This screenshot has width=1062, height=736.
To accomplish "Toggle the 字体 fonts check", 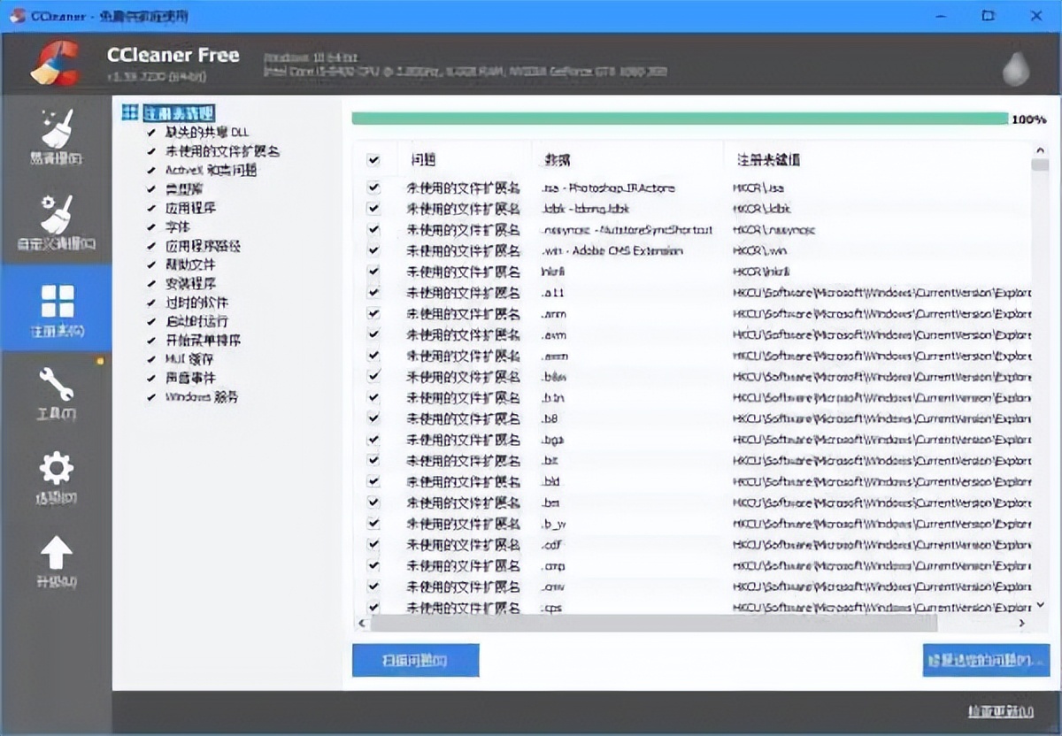I will [152, 226].
